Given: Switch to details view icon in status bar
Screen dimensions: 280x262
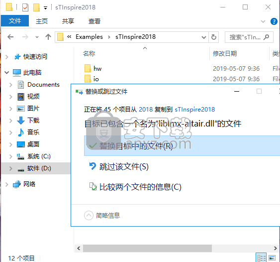Looking at the screenshot, I should (x=261, y=258).
